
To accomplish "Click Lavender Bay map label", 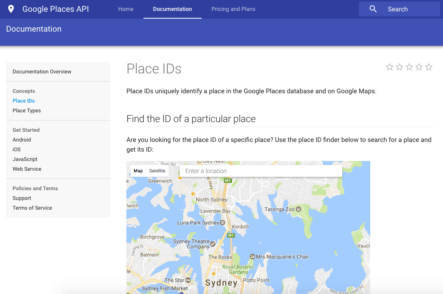I will tap(215, 211).
